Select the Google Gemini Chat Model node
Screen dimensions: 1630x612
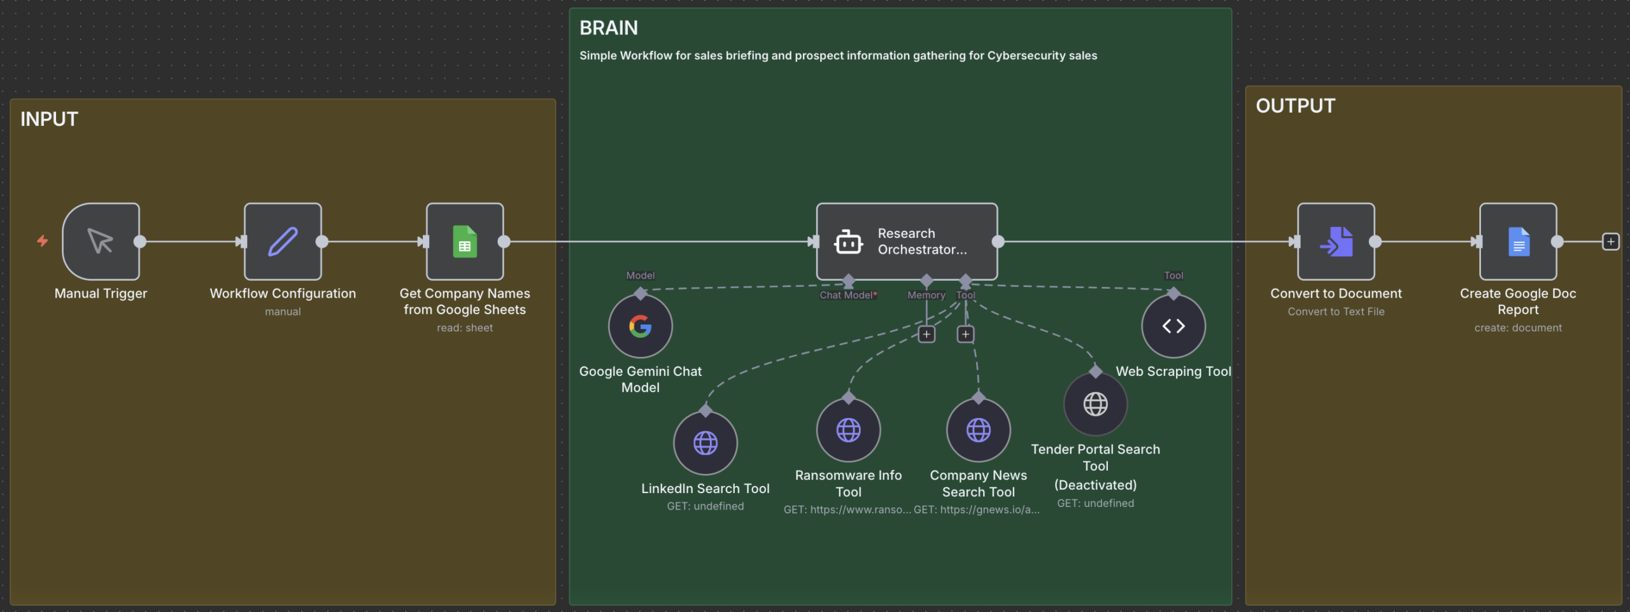(640, 326)
